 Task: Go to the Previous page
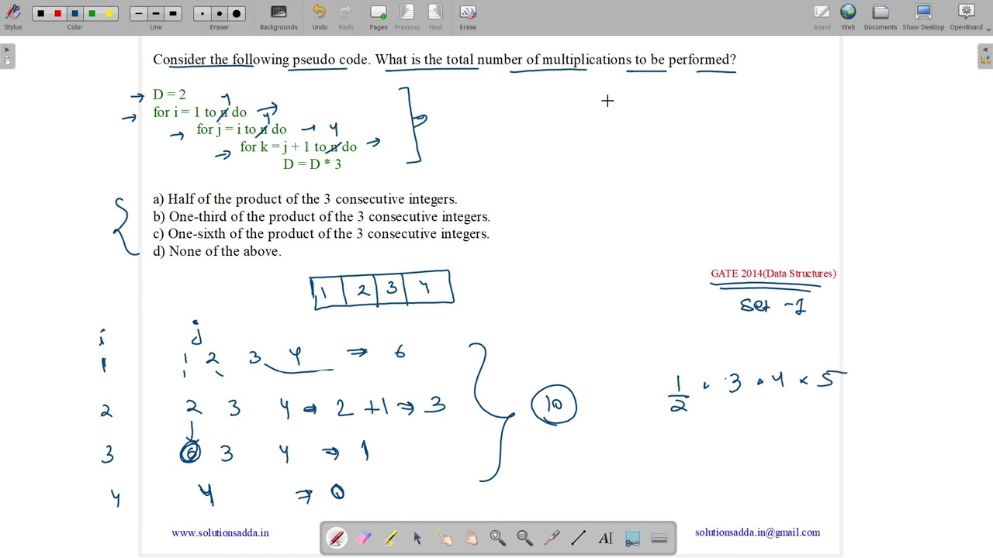[x=407, y=16]
